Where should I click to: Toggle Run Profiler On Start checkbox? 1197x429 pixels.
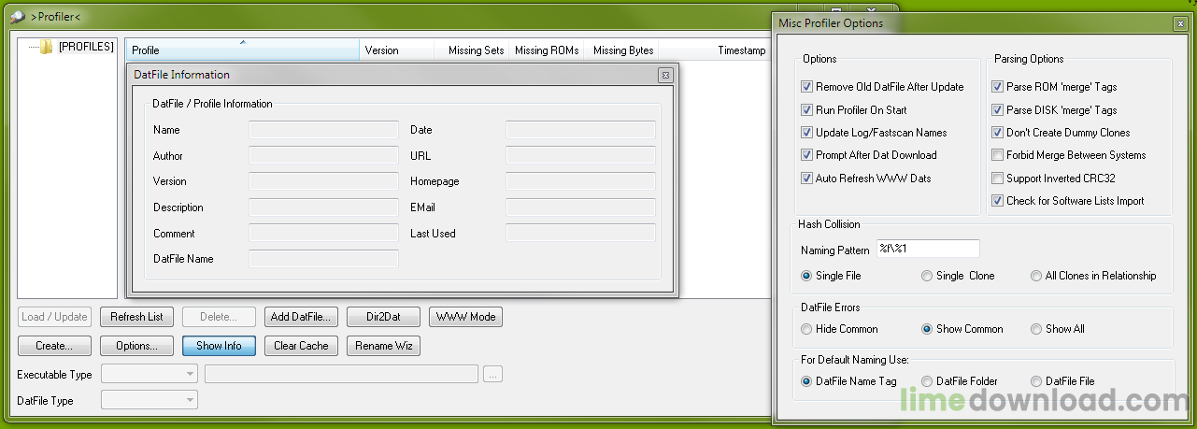[807, 109]
